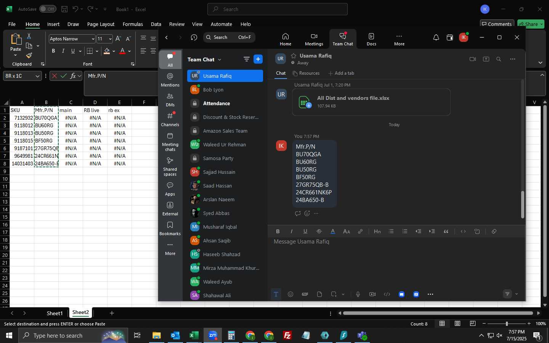Open Excel Comments button

coord(497,24)
